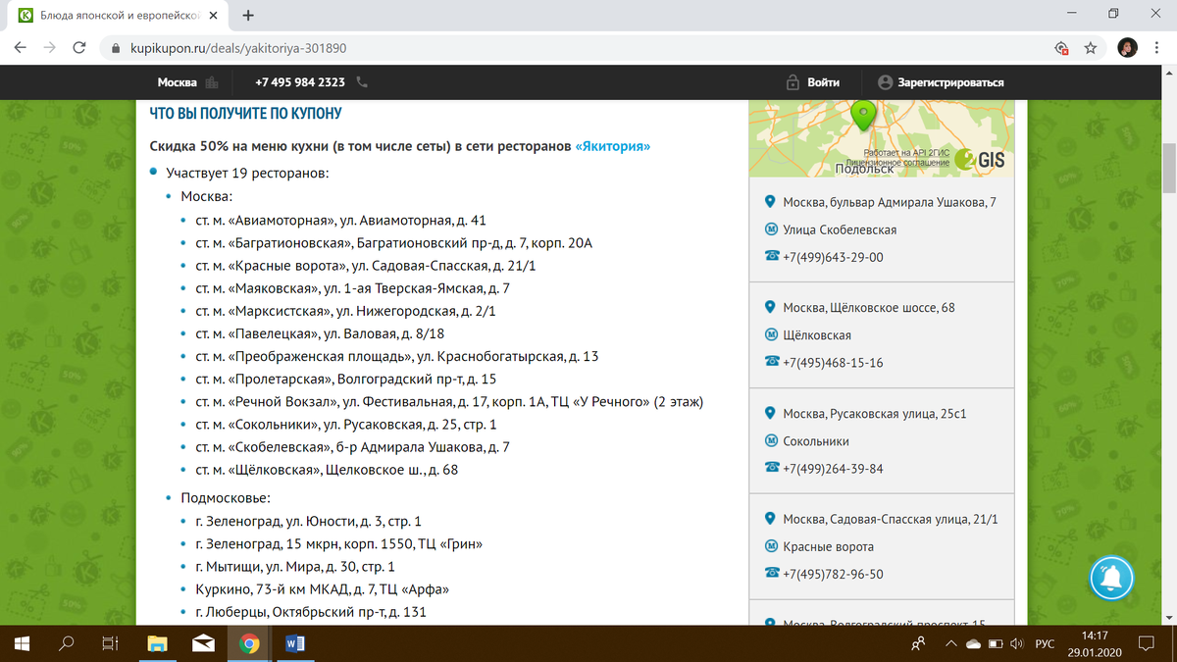Switch input language РУС
Image resolution: width=1177 pixels, height=662 pixels.
(x=1046, y=644)
